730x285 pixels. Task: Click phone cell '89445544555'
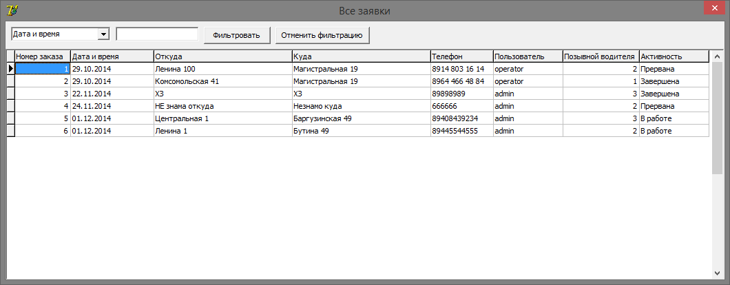(x=462, y=131)
